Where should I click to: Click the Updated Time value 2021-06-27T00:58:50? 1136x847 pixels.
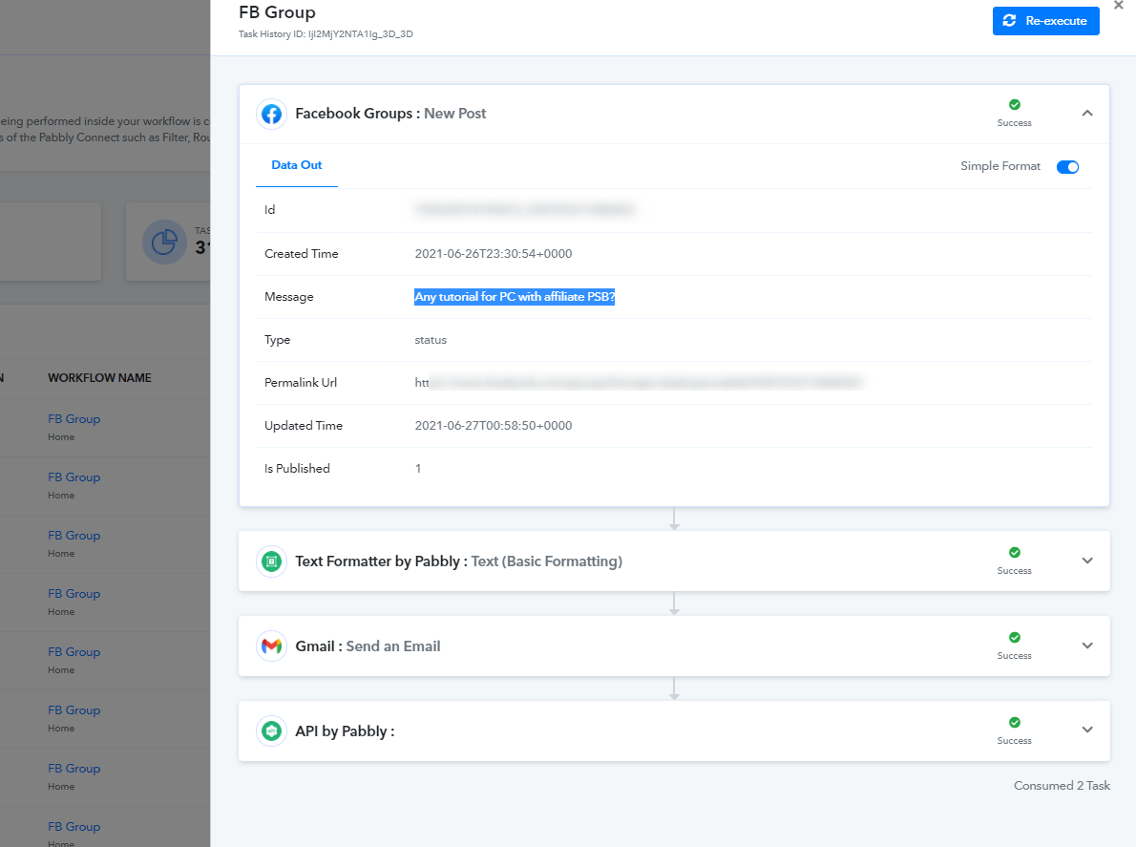pyautogui.click(x=494, y=425)
